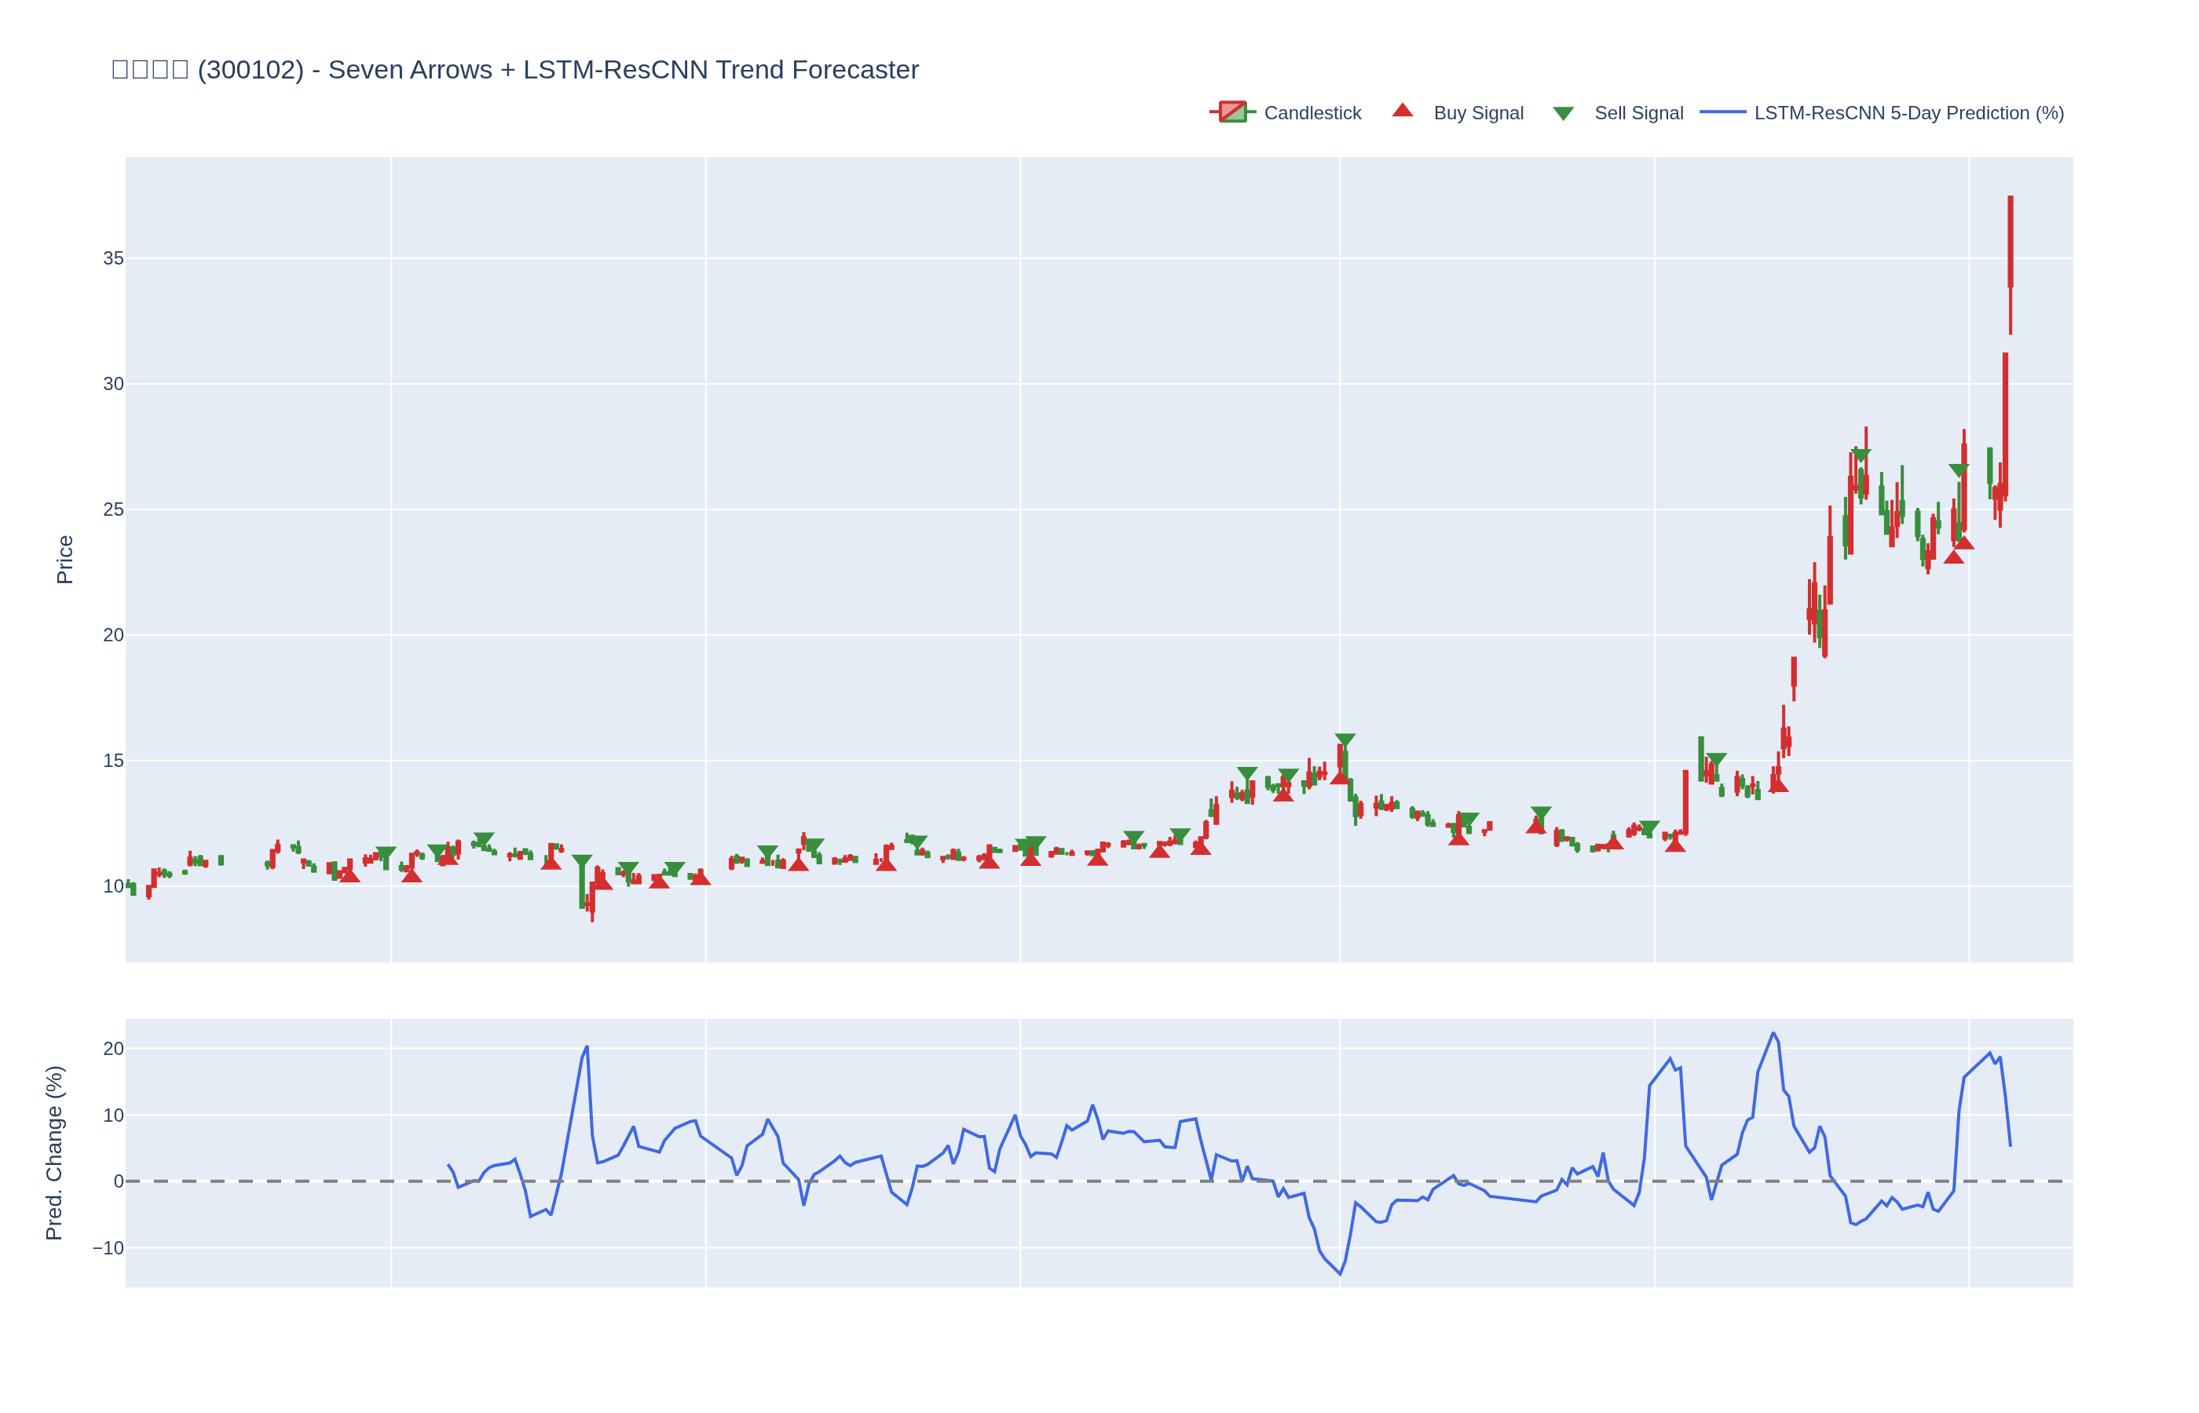Click the 10 tick label on price axis
This screenshot has height=1413, width=2199.
pyautogui.click(x=113, y=886)
